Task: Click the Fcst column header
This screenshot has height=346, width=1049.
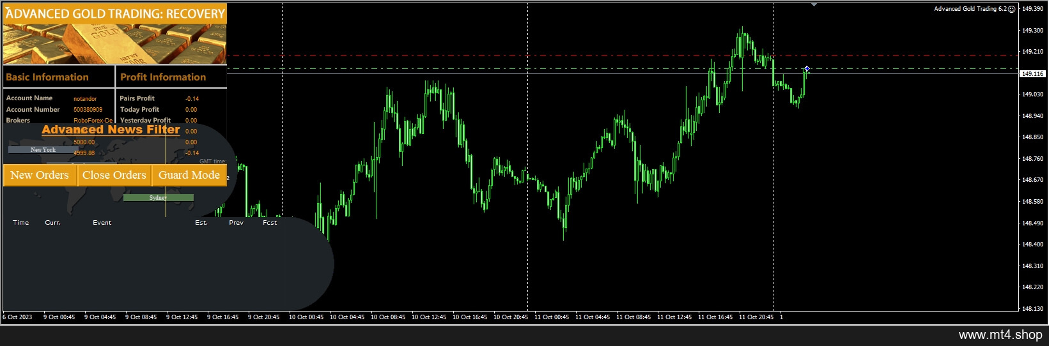Action: [270, 223]
